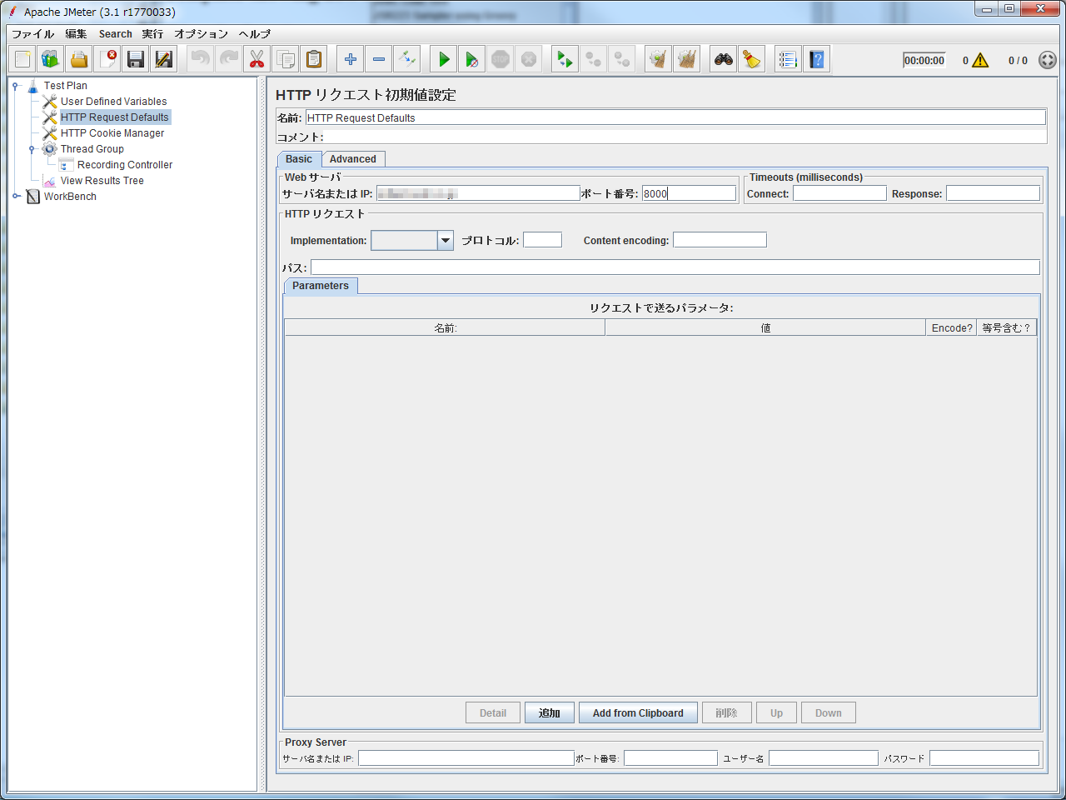Open the Search menu

click(x=115, y=34)
